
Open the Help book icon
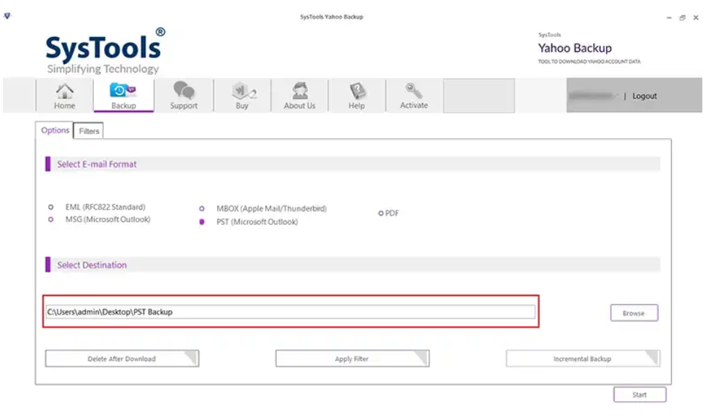[x=356, y=96]
